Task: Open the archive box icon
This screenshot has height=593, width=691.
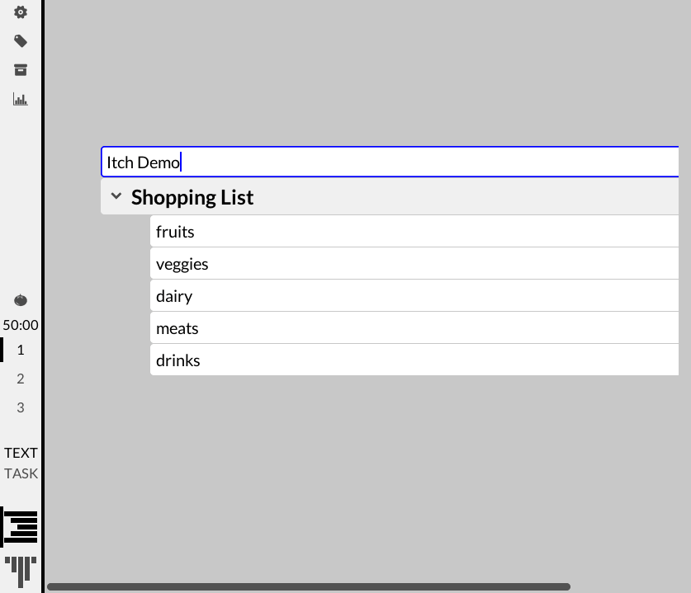Action: 21,70
